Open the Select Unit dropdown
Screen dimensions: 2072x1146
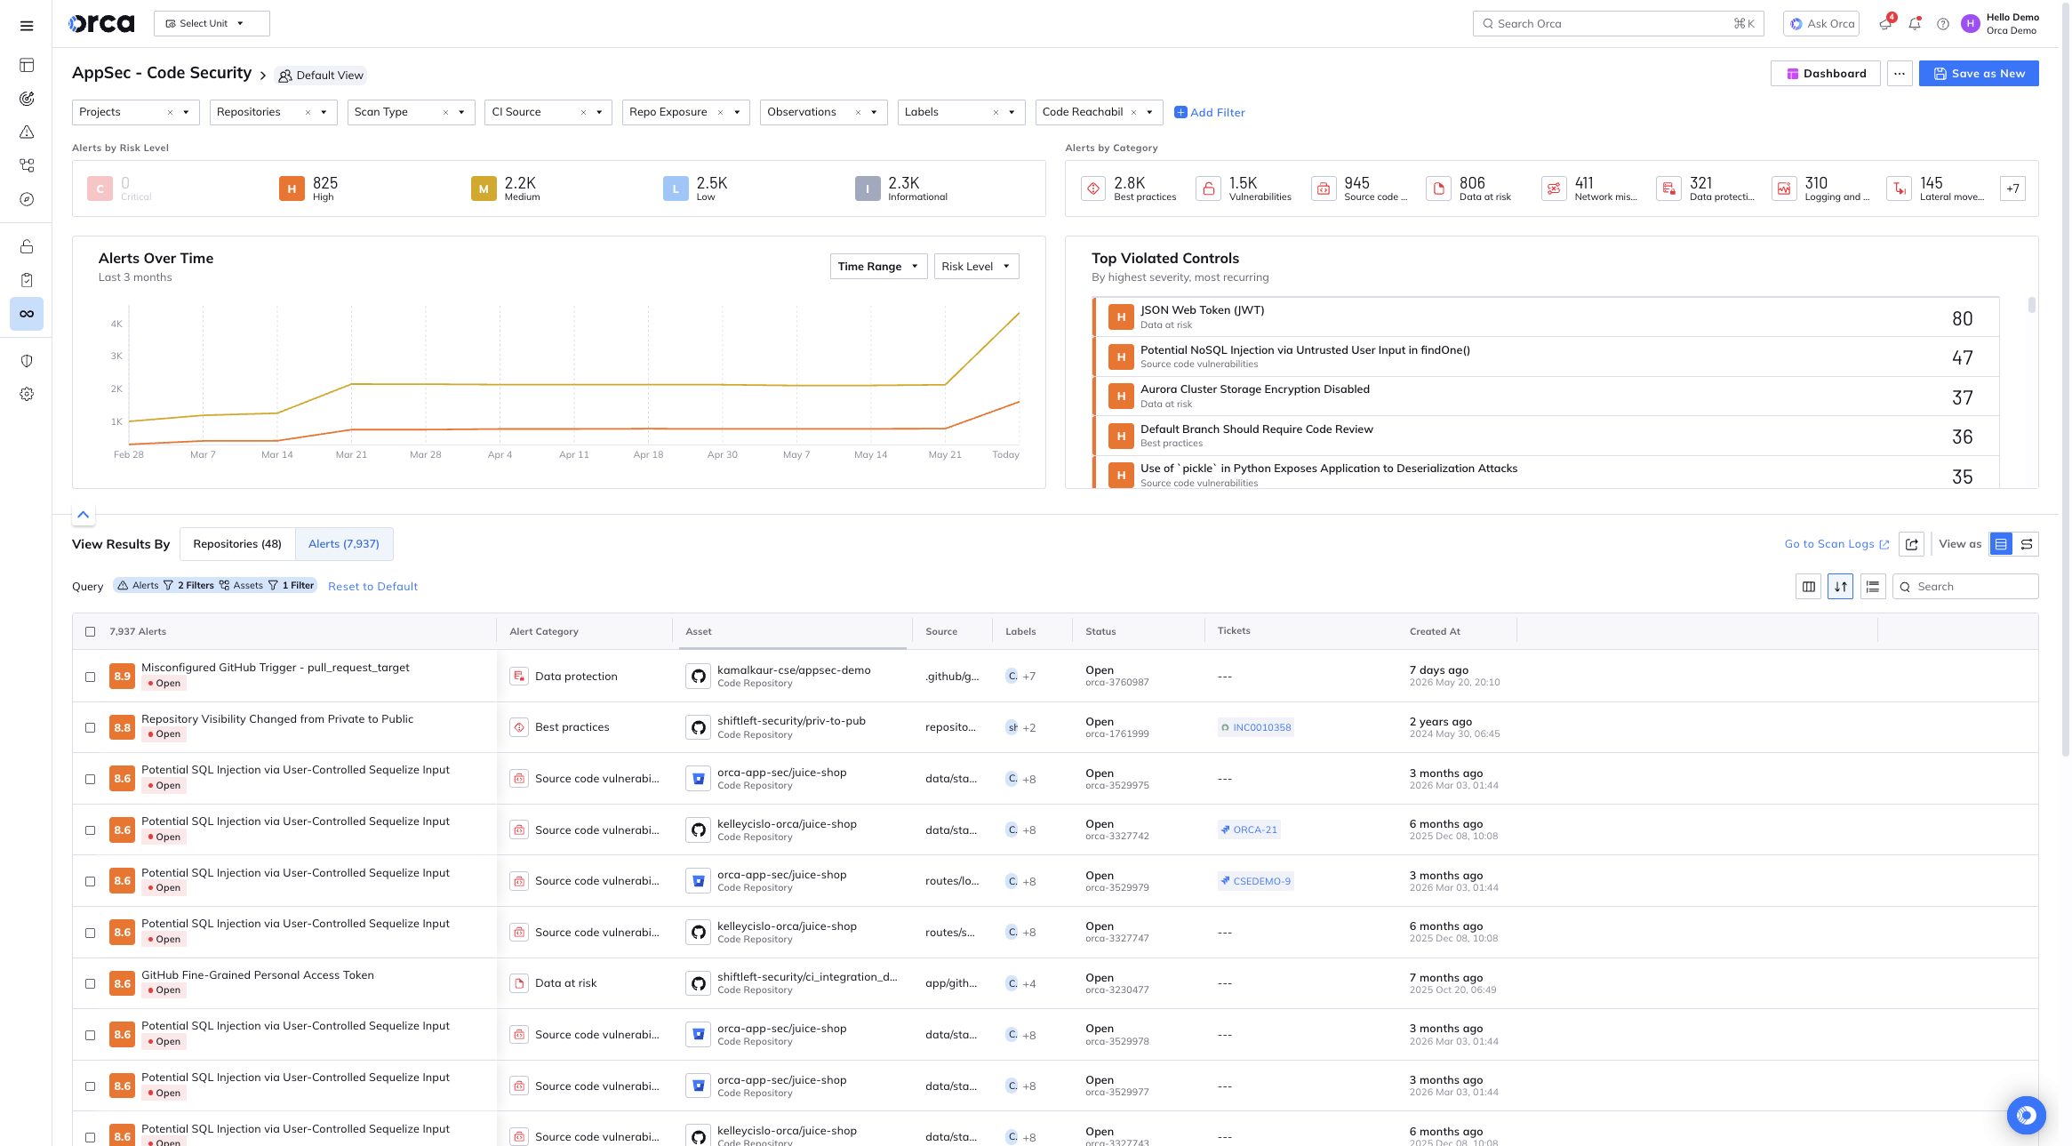pos(212,24)
